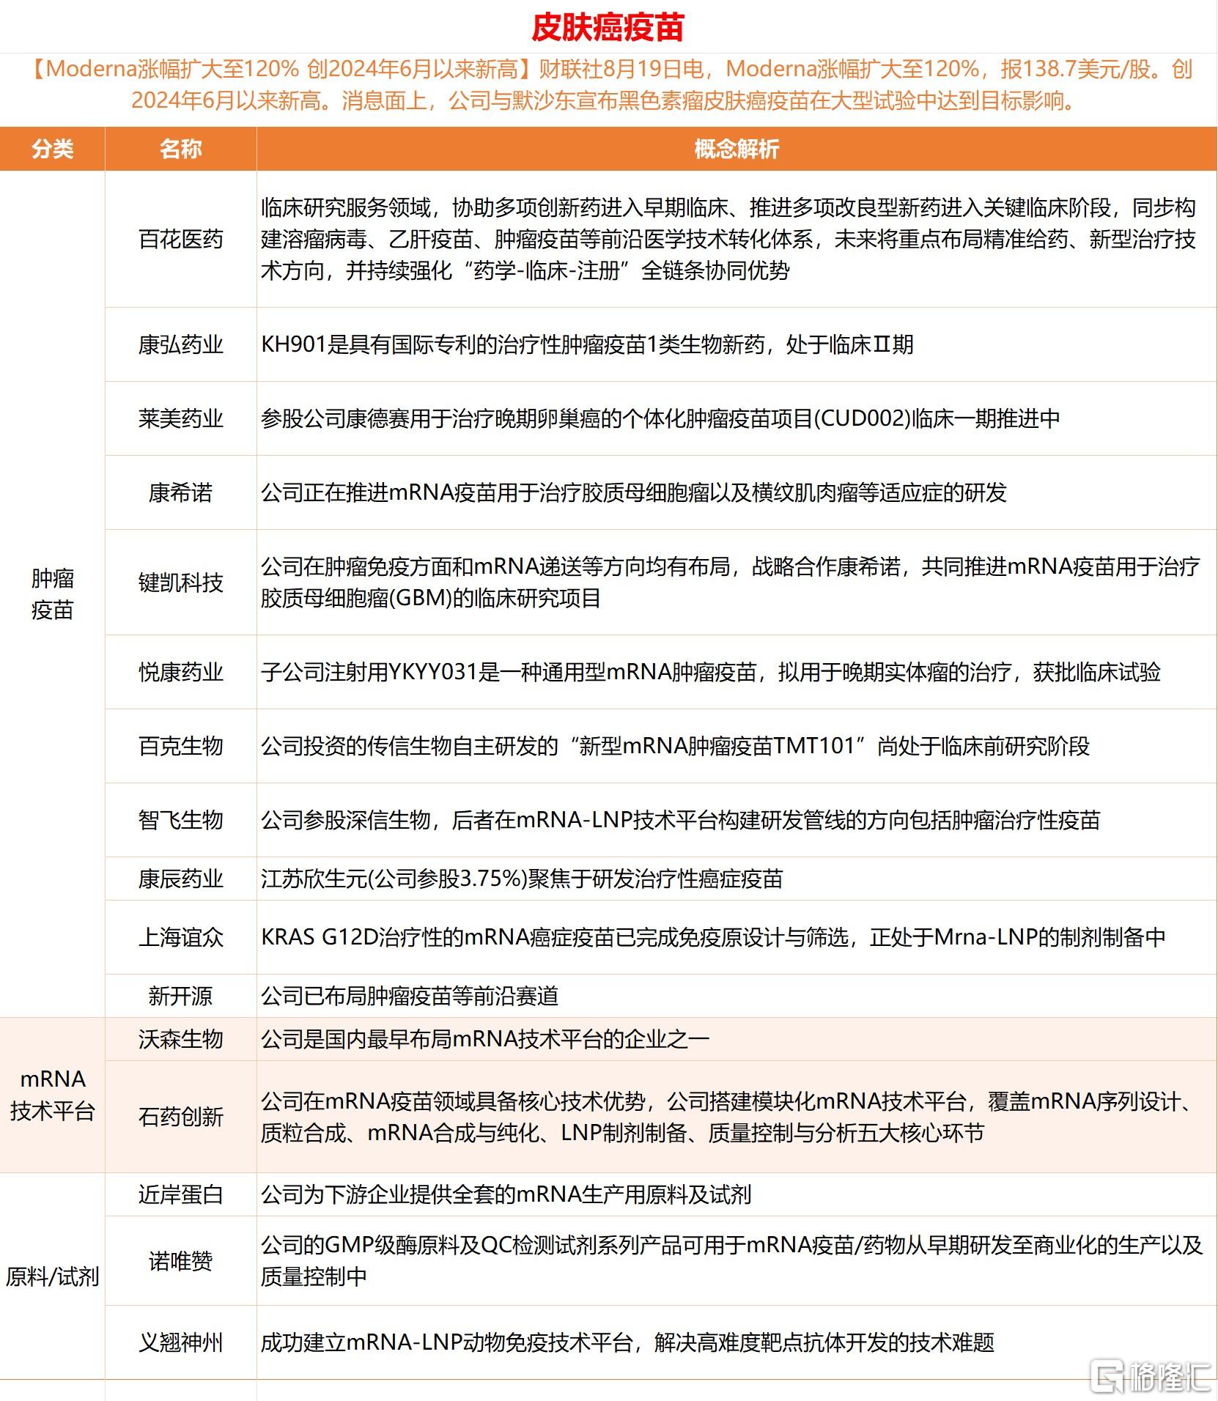
Task: Click the 原料/试剂 category cell
Action: click(52, 1276)
